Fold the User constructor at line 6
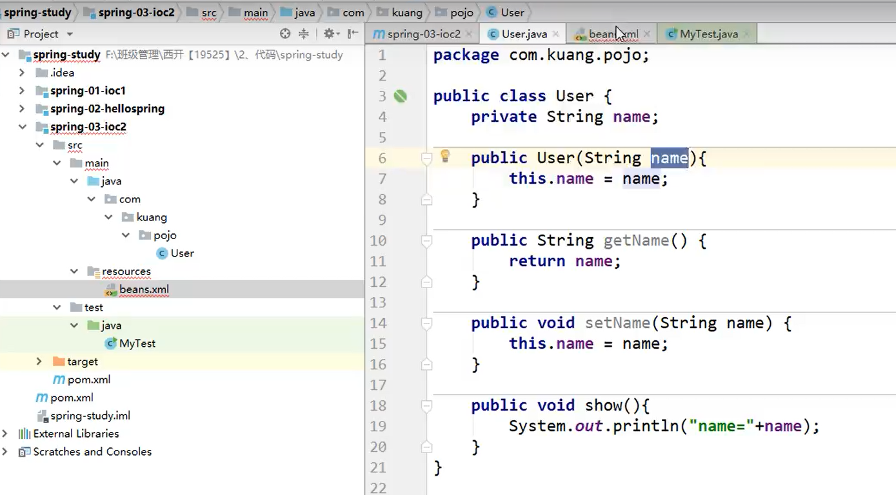The width and height of the screenshot is (896, 495). 426,158
